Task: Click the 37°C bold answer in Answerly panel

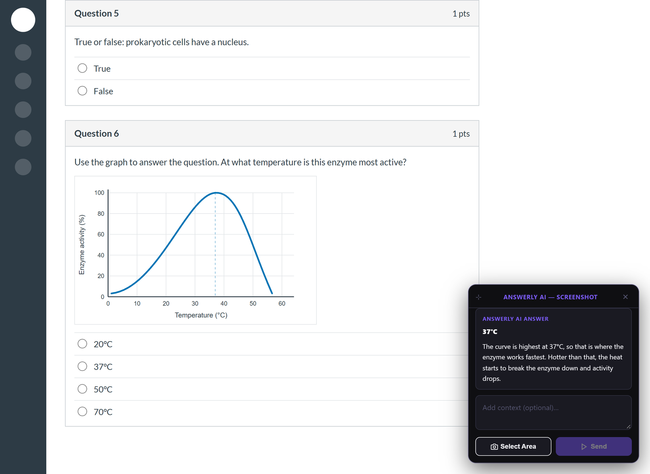Action: coord(490,332)
